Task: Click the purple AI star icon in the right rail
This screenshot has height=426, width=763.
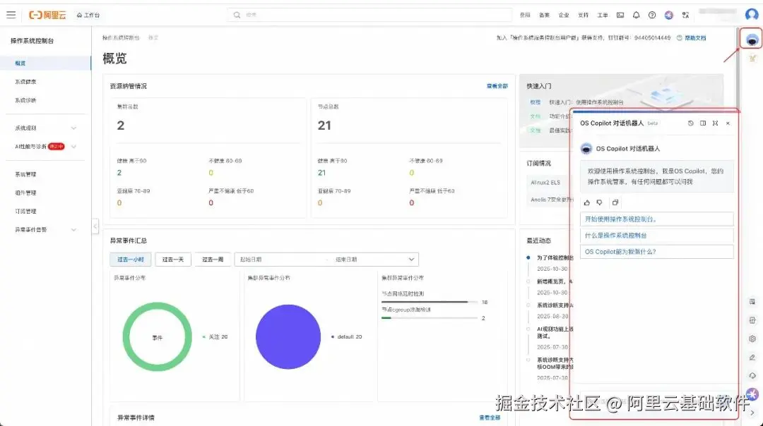Action: tap(752, 394)
